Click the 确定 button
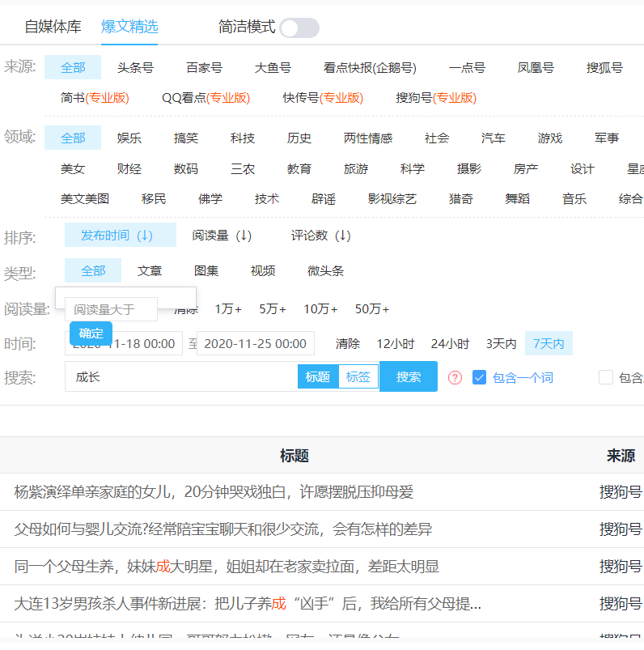The height and width of the screenshot is (650, 644). pos(91,333)
